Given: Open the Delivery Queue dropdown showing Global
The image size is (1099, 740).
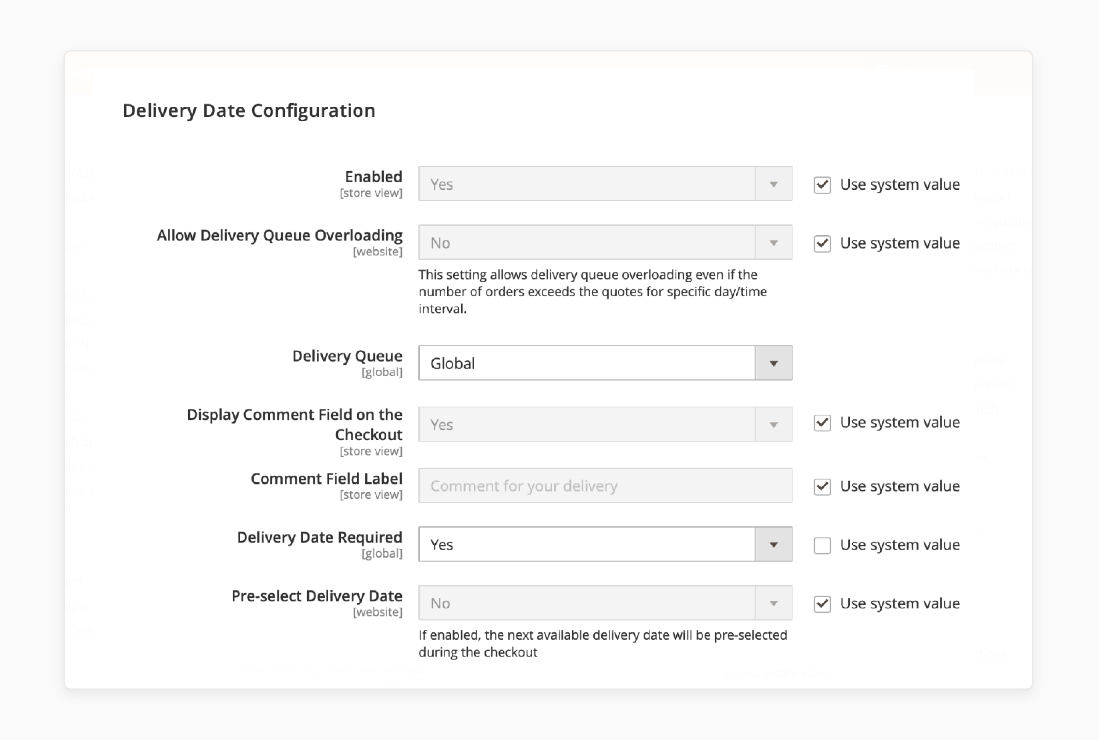Looking at the screenshot, I should point(605,363).
